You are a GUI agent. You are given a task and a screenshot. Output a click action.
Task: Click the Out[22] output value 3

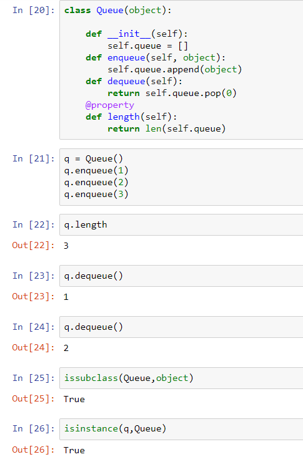click(66, 246)
